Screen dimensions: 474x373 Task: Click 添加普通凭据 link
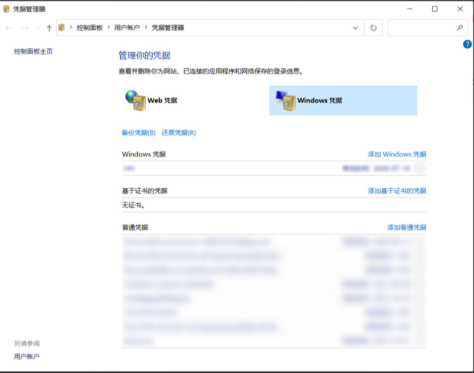[406, 227]
